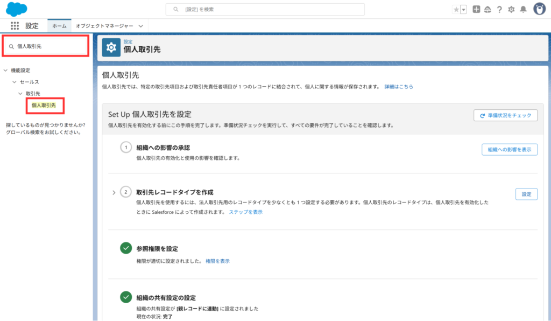This screenshot has height=321, width=551.
Task: Switch to the ホーム tab
Action: pyautogui.click(x=59, y=25)
